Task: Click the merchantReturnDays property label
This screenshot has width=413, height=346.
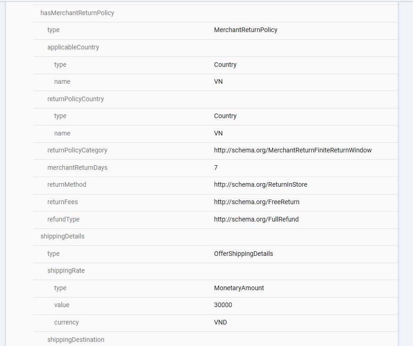Action: click(x=77, y=168)
